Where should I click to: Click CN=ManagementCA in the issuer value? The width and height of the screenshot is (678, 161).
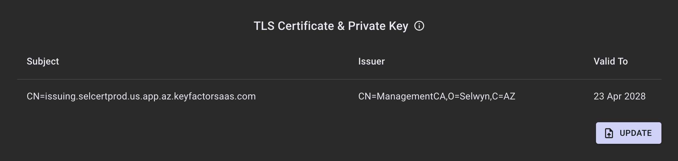coord(401,96)
